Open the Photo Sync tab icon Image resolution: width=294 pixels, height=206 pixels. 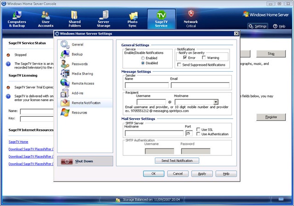pos(133,15)
